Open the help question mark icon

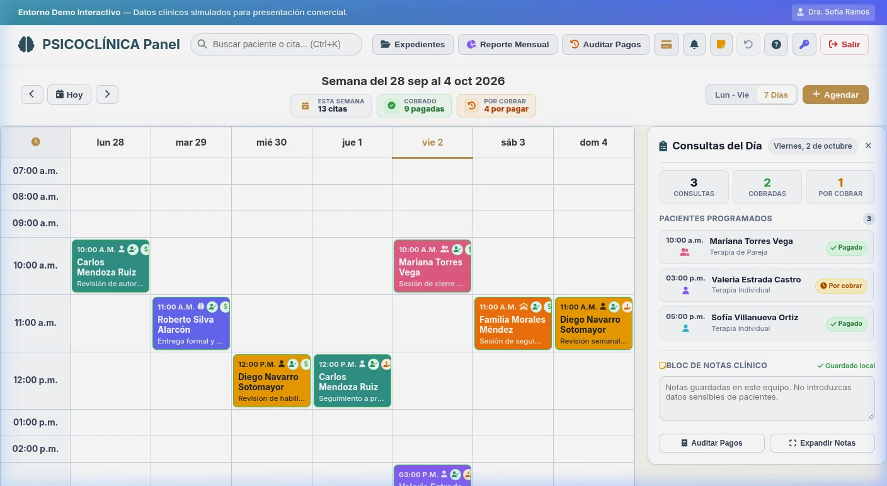[776, 44]
